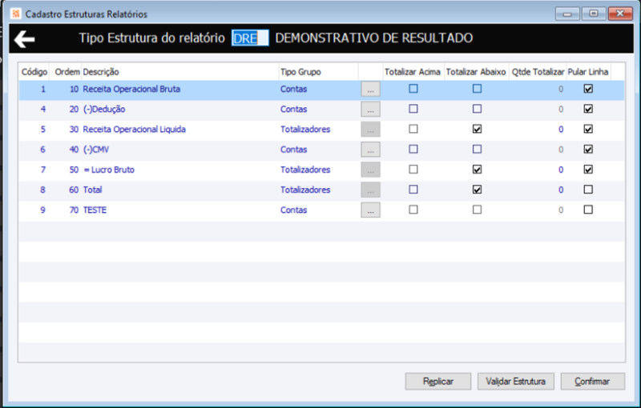This screenshot has width=641, height=408.
Task: Check Totalizar Acima for = Lucro Bruto
Action: click(413, 170)
